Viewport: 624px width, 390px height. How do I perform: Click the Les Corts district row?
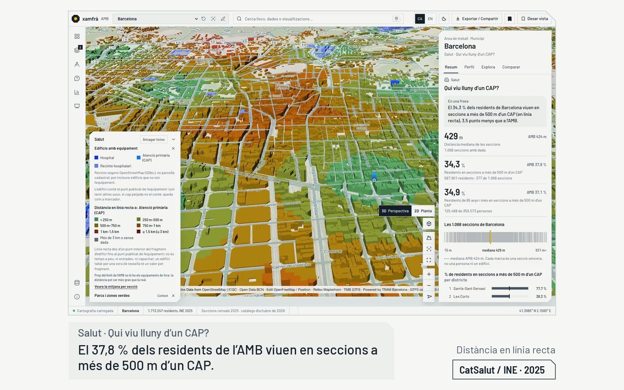point(495,296)
